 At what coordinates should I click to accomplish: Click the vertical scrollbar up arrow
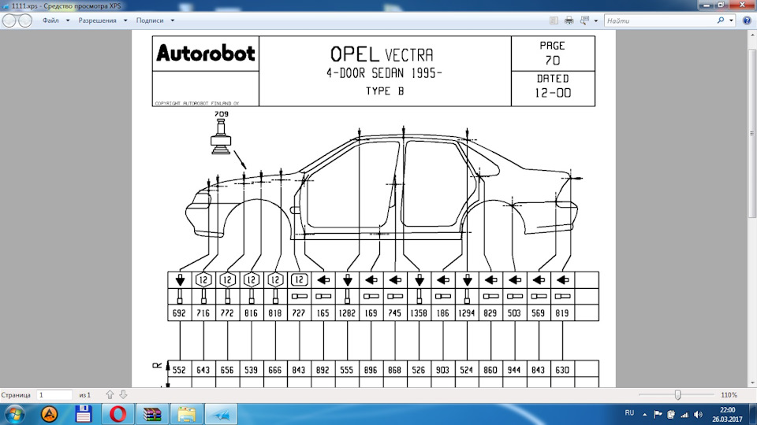click(x=752, y=35)
